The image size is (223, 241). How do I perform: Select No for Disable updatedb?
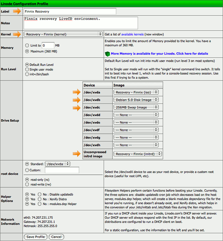pyautogui.click(x=39, y=194)
